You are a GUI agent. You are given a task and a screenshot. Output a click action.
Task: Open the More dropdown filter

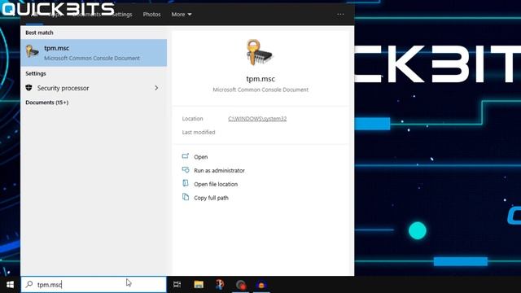182,15
